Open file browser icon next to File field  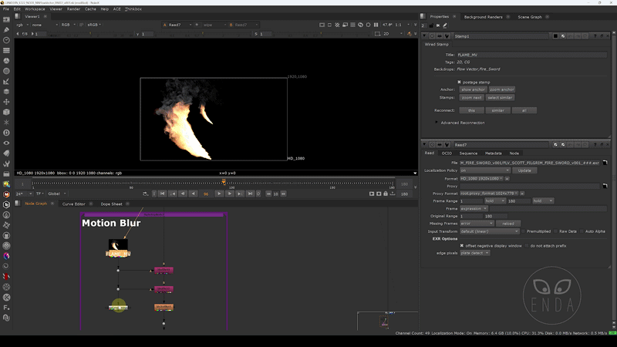(605, 163)
